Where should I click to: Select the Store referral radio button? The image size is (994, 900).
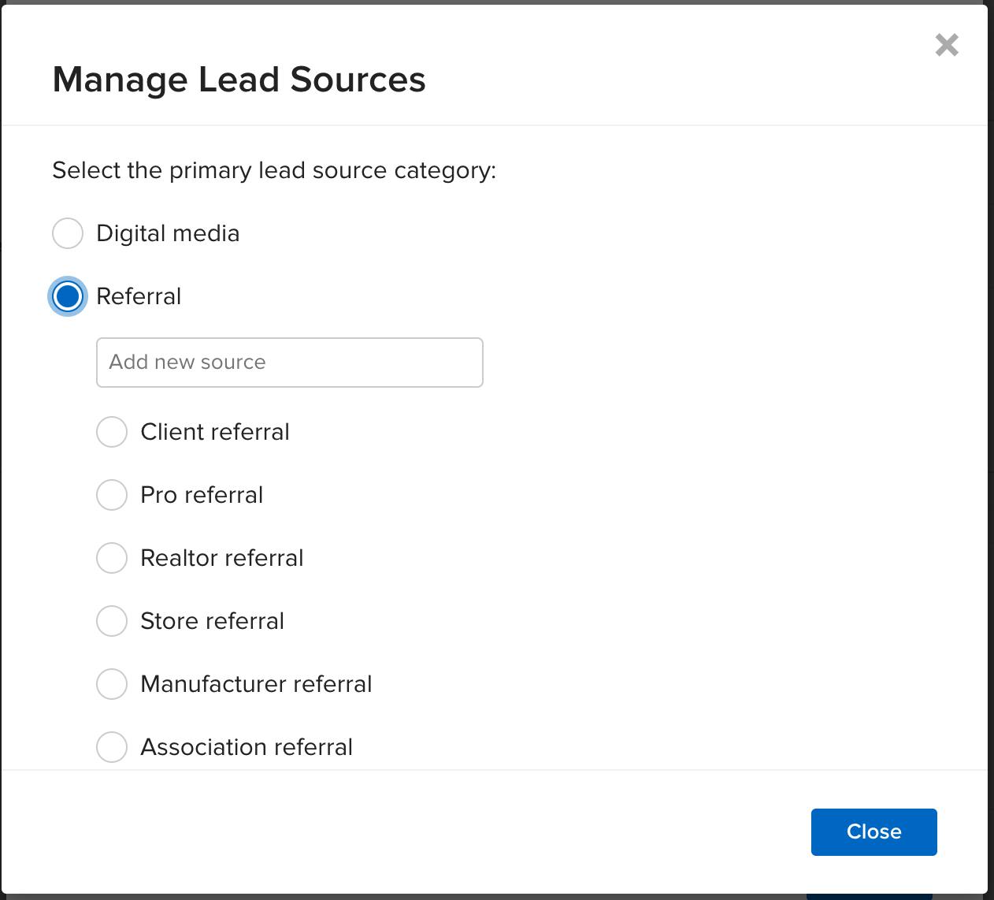point(112,621)
